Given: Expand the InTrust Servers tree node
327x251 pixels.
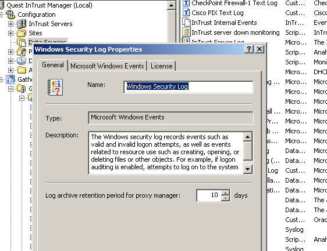Looking at the screenshot, I should click(x=10, y=24).
